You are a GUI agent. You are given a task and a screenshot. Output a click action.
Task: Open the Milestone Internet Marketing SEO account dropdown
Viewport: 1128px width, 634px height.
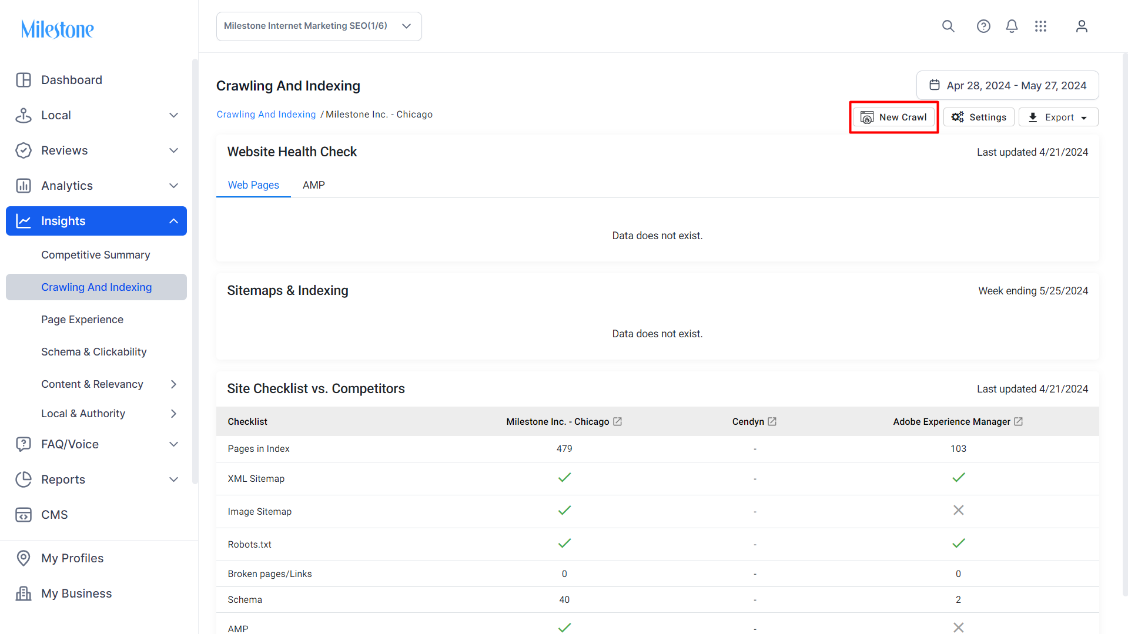coord(319,26)
